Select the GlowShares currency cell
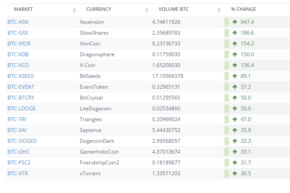This screenshot has width=290, height=193. click(94, 33)
